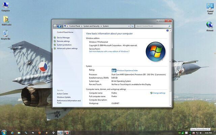The image size is (216, 135).
Task: Click the address bar refresh button
Action: 133,26
